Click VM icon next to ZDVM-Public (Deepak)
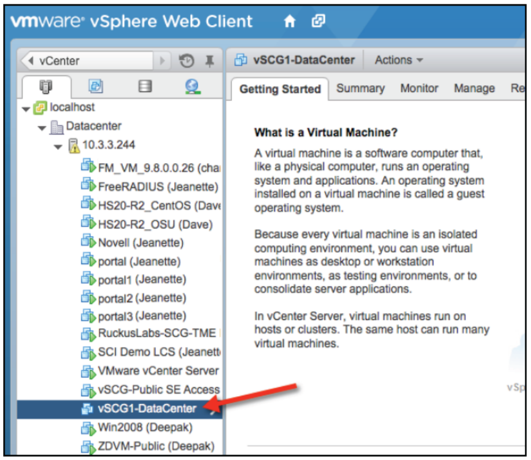This screenshot has width=531, height=460. [88, 447]
